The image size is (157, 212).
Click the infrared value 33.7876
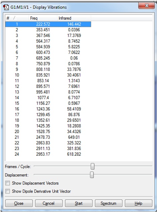[74, 69]
